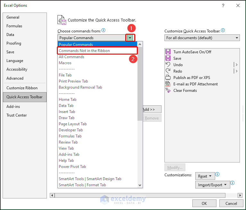Viewport: 246px width, 210px height.
Task: Select SmartArt Tools | Format Tab
Action: [x=97, y=185]
